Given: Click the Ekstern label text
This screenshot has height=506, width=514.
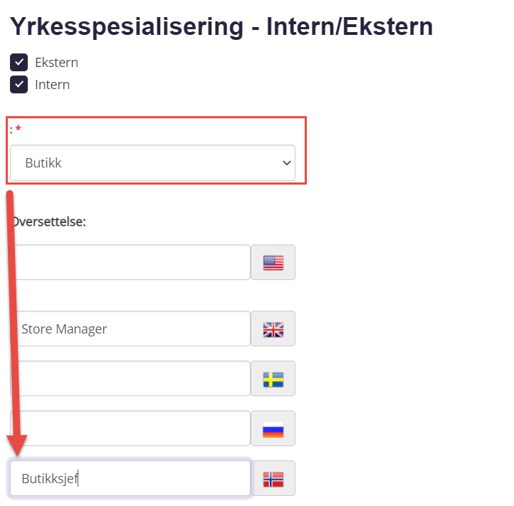Looking at the screenshot, I should [56, 62].
